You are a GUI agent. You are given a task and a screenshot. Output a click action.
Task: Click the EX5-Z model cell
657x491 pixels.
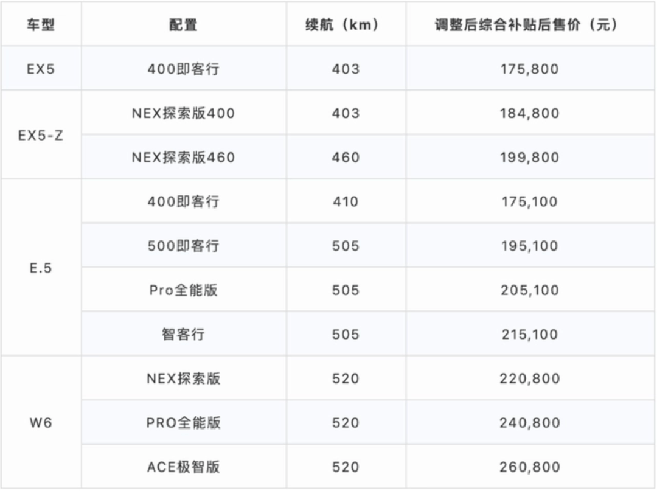(x=41, y=135)
